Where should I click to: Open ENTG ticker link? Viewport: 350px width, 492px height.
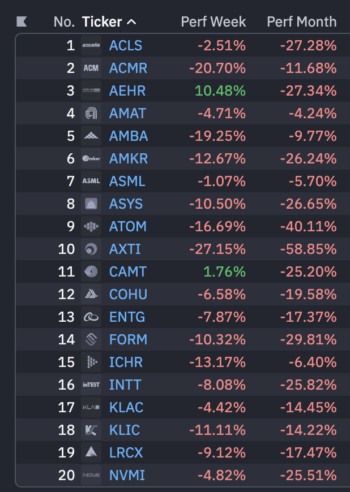click(x=127, y=317)
